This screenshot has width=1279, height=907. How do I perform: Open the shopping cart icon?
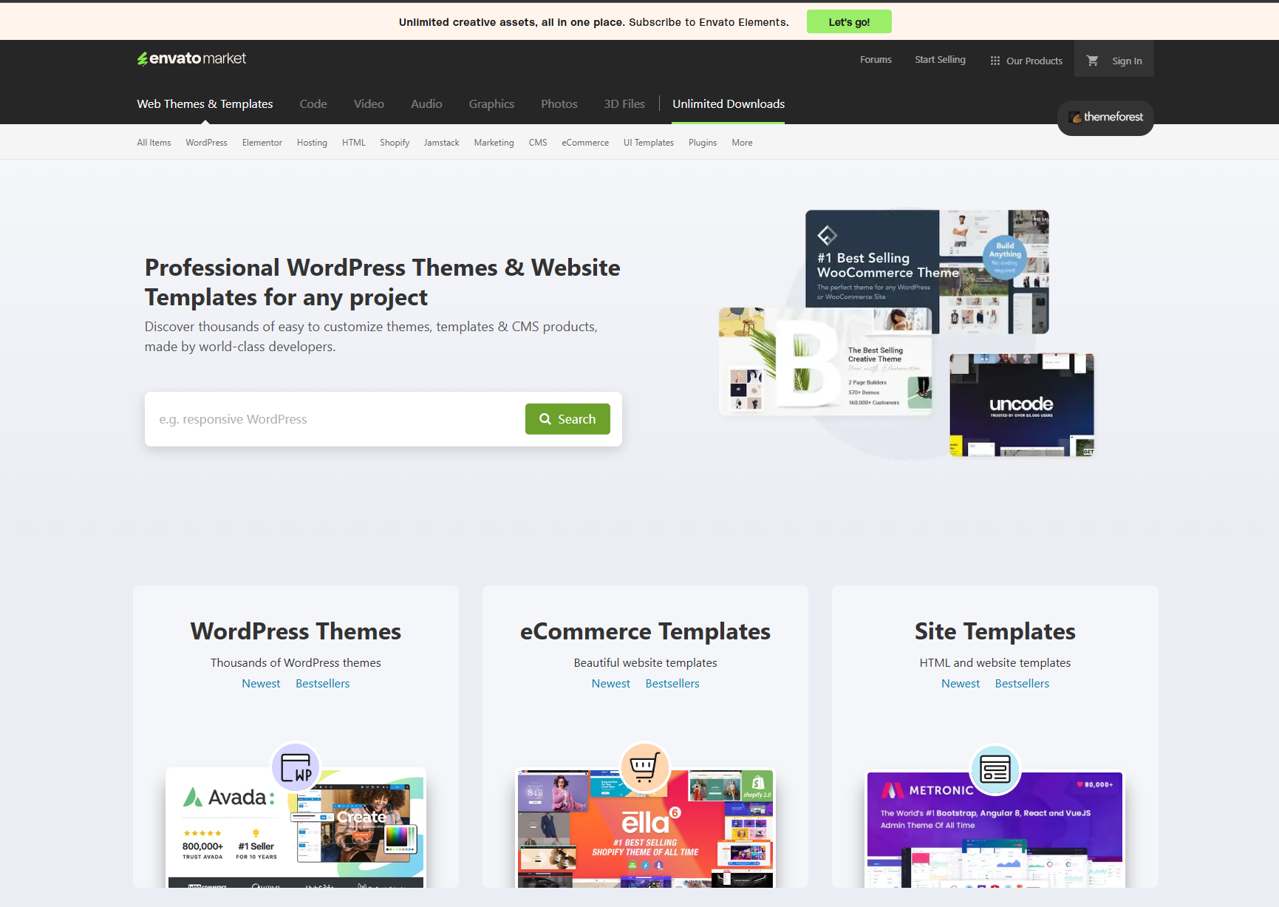[x=1092, y=61]
